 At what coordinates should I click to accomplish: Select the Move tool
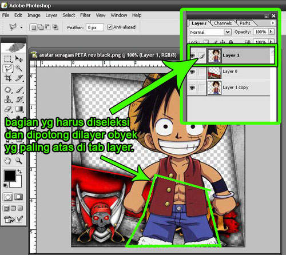point(19,58)
